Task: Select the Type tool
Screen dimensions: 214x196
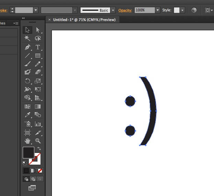Action: (x=38, y=47)
